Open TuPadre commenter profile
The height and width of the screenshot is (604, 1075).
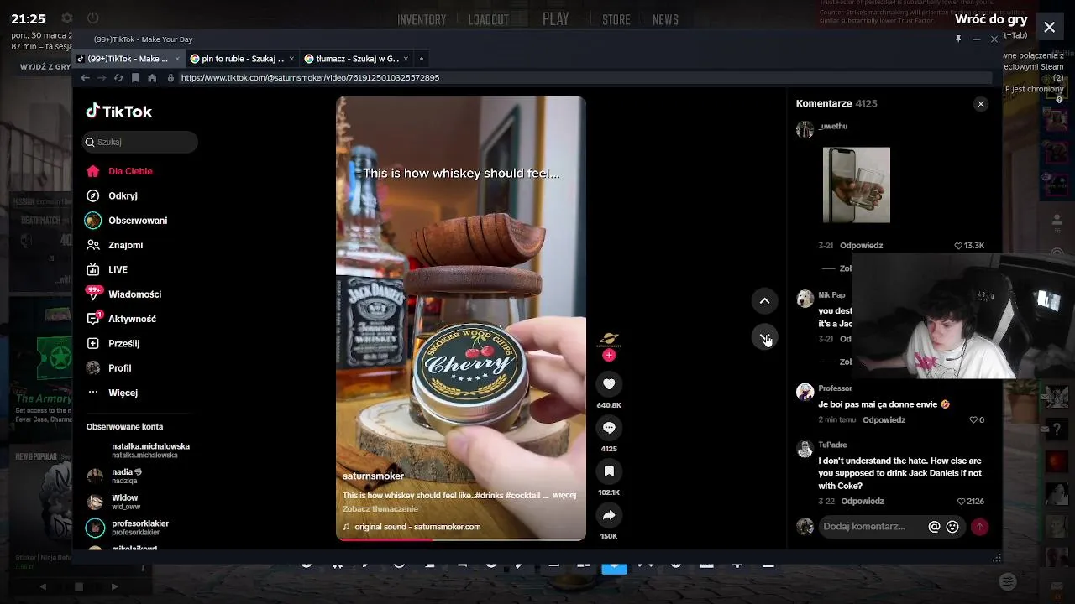tap(832, 445)
